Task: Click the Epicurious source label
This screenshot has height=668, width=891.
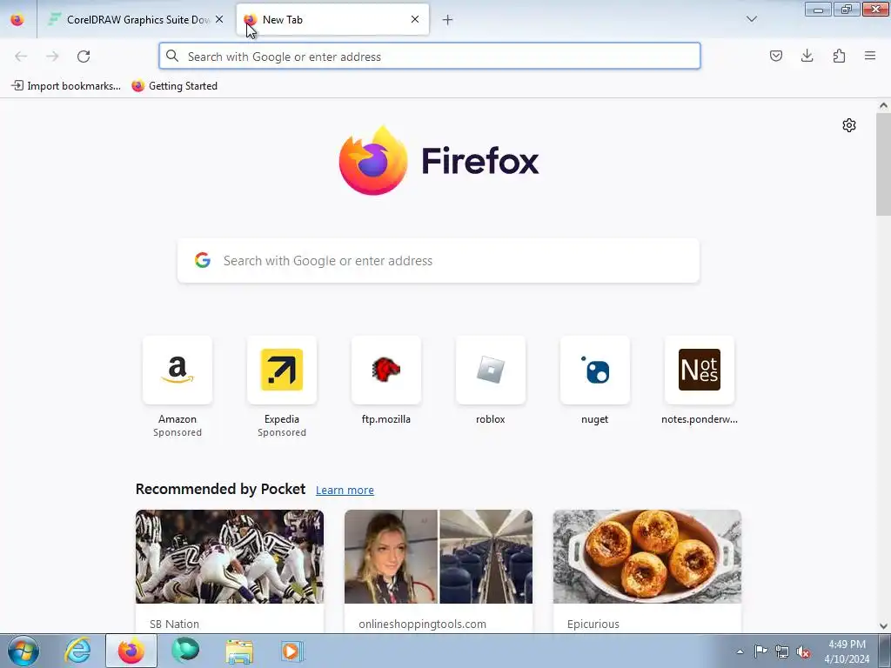Action: tap(593, 624)
